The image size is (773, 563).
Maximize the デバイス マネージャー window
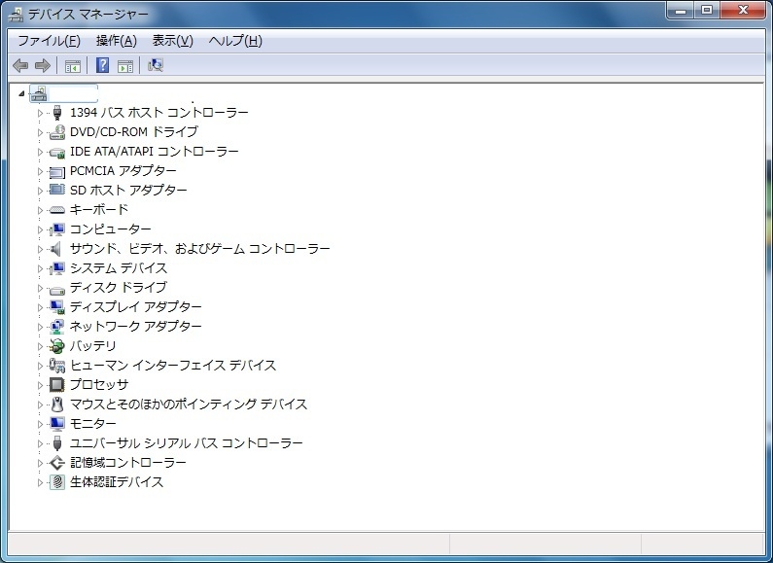pos(707,11)
